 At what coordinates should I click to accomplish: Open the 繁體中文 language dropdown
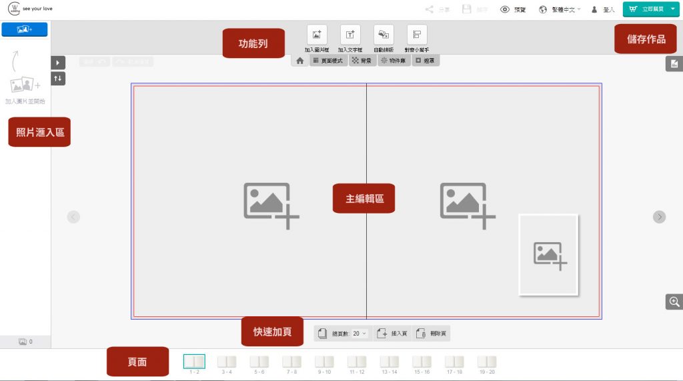560,10
